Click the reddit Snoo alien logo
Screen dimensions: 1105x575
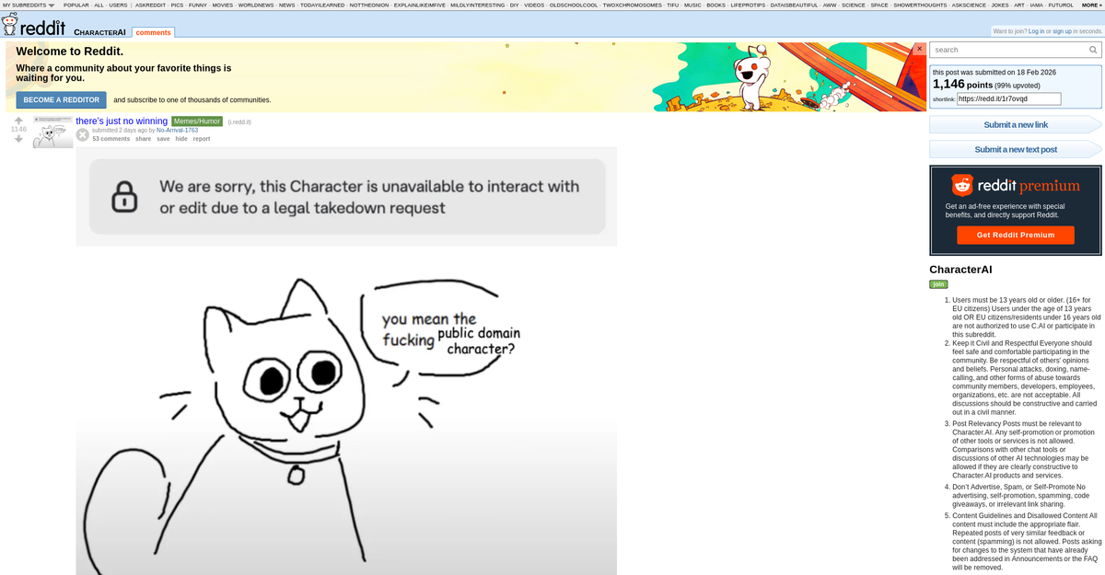pos(11,26)
